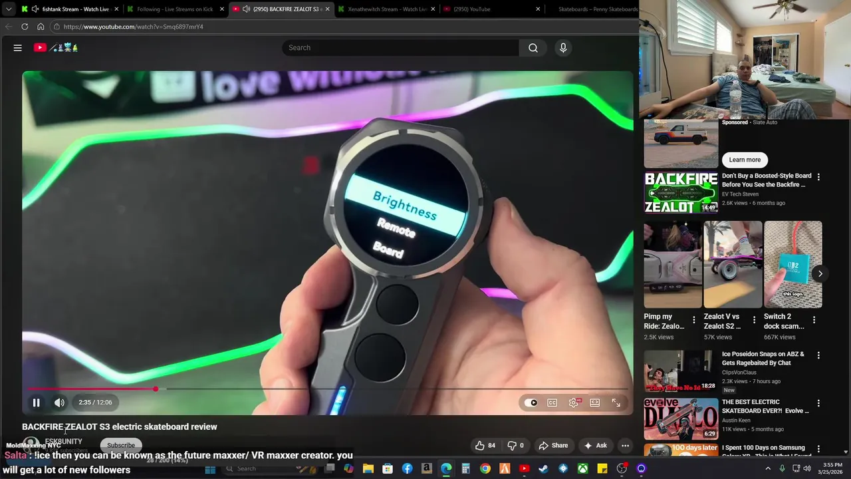
Task: Open options for Switch 2 dock scam short
Action: point(814,320)
